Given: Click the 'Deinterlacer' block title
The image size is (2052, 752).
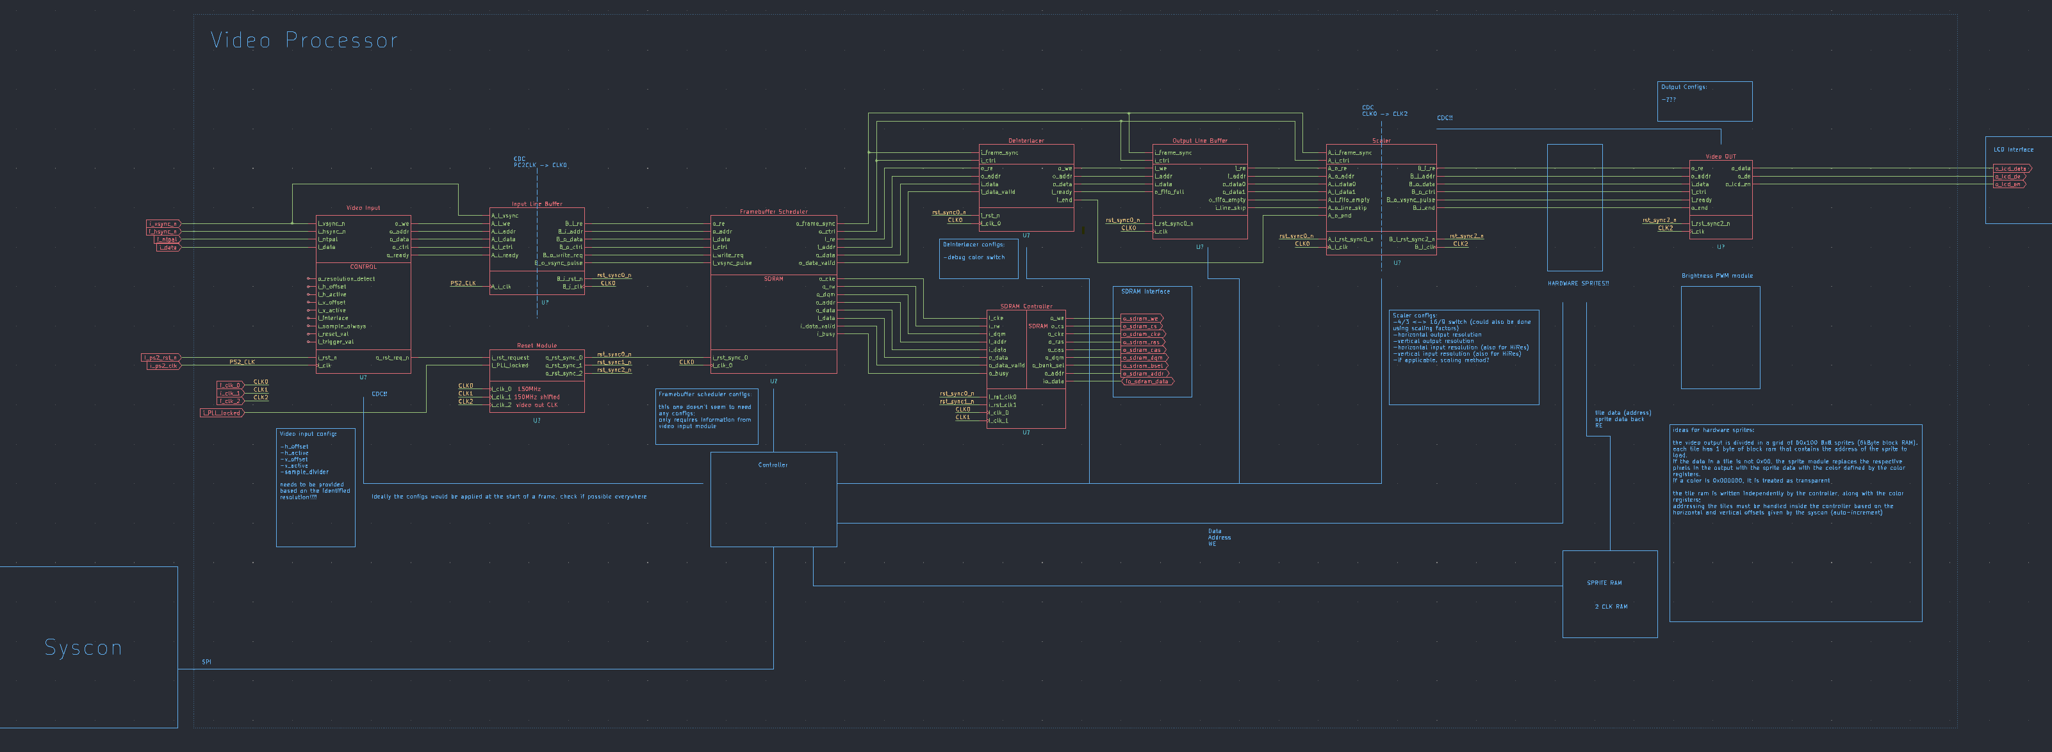Looking at the screenshot, I should tap(1026, 141).
